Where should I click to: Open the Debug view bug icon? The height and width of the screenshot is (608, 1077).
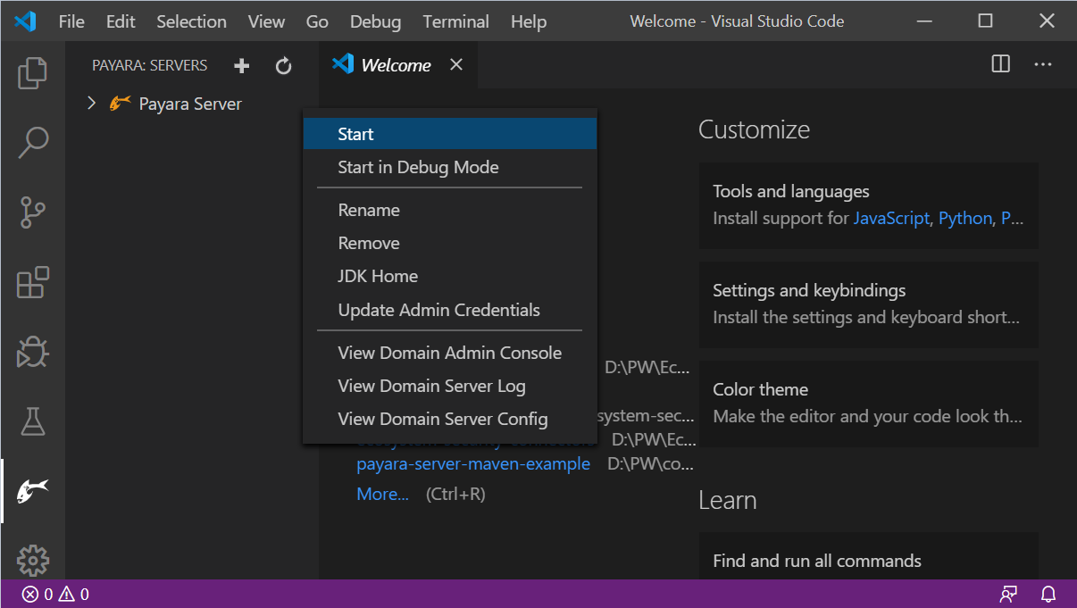tap(33, 353)
